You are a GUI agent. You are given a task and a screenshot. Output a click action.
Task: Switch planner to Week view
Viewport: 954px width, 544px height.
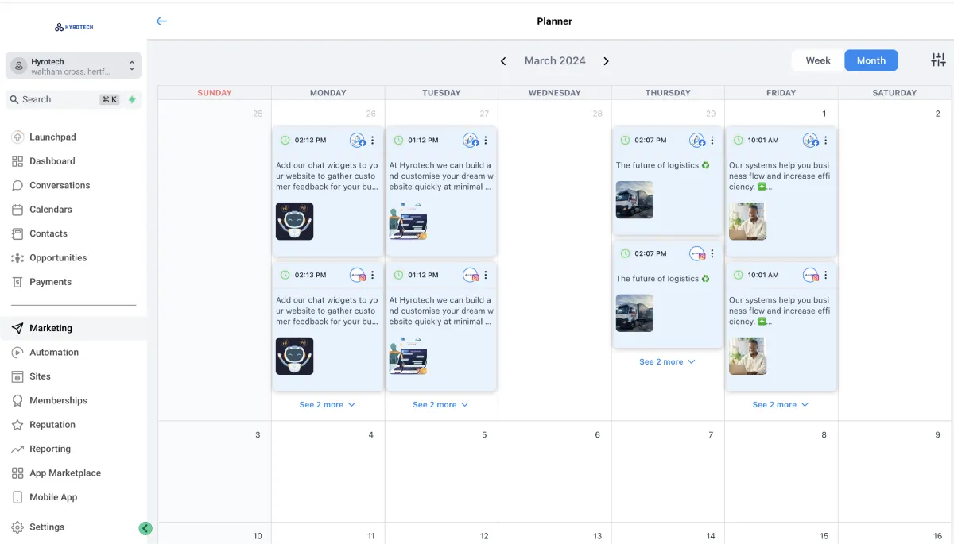click(818, 60)
